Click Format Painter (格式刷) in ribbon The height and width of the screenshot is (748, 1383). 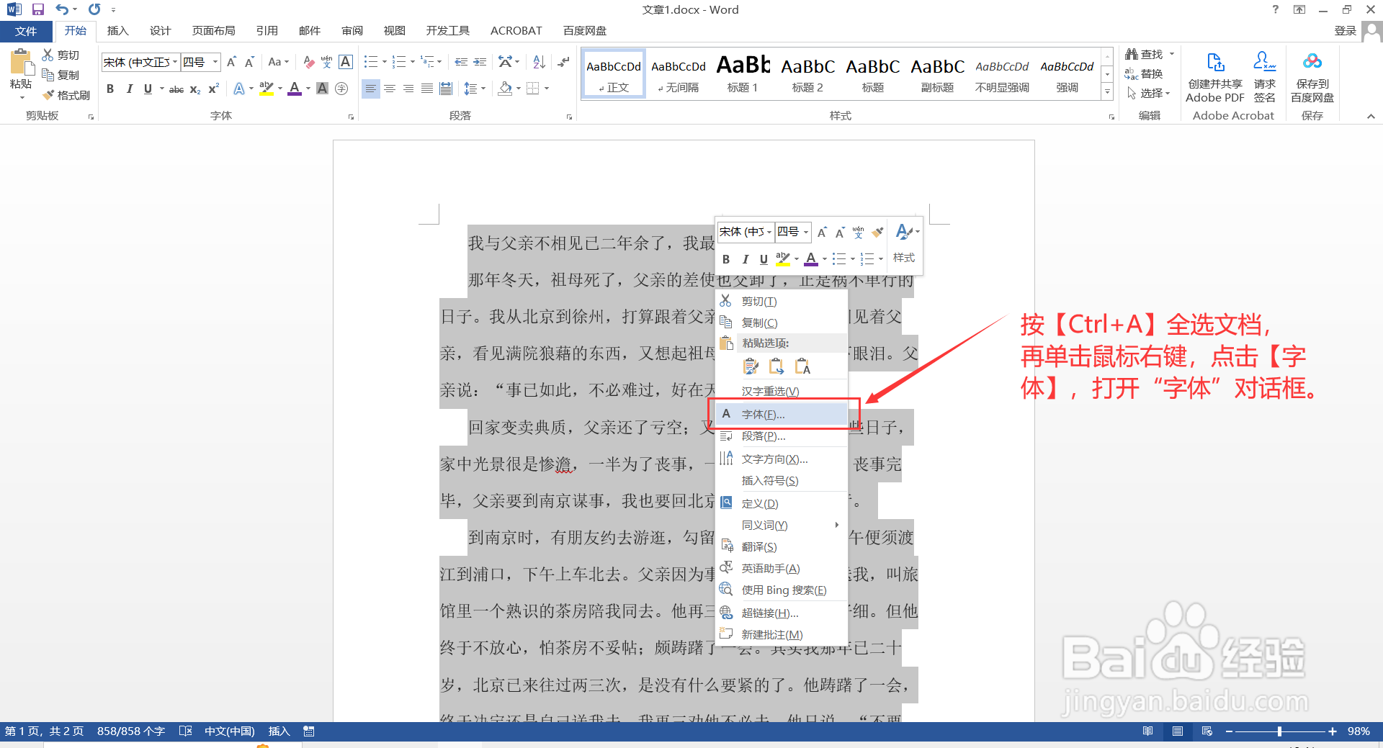(x=66, y=95)
